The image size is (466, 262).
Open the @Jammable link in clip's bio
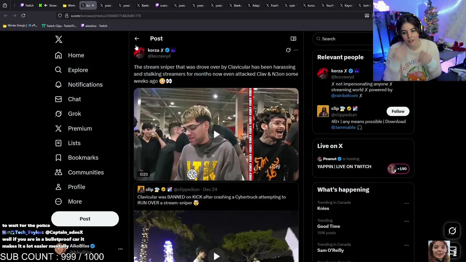343,127
